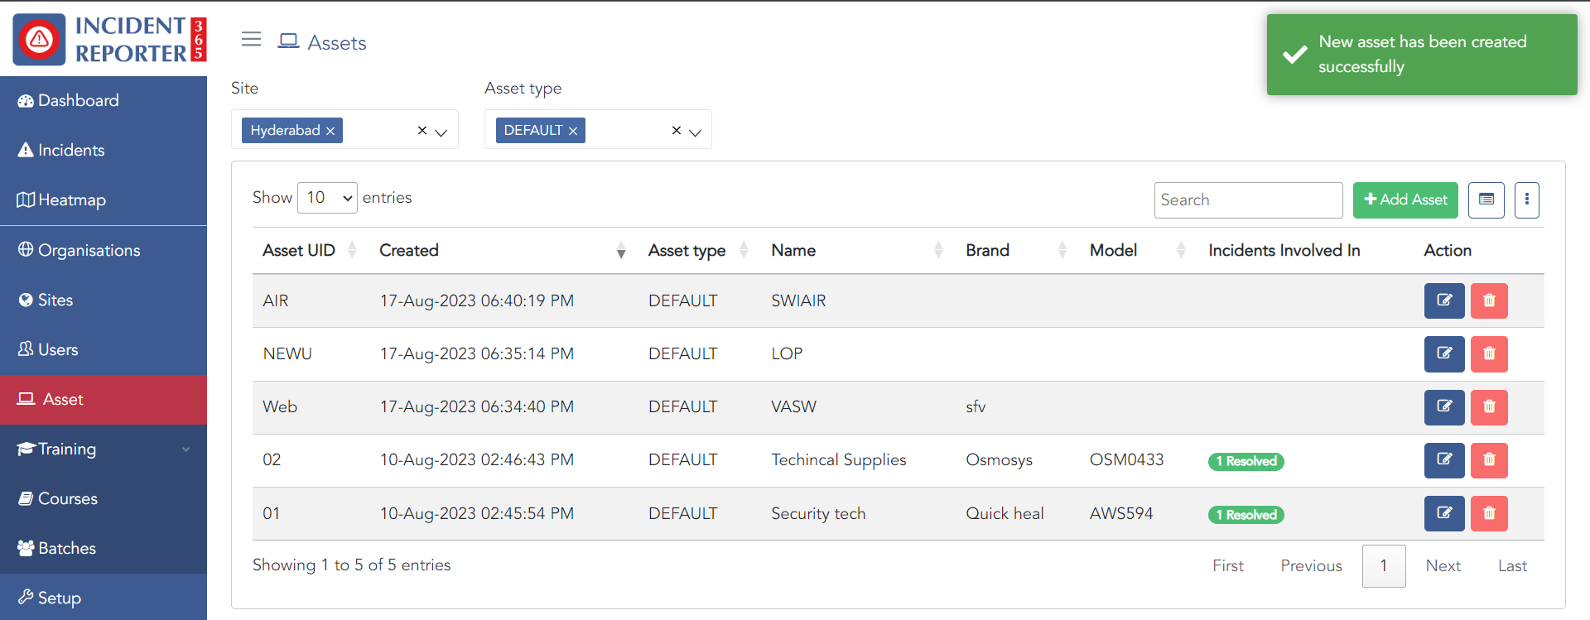
Task: Remove the Hyderabad site tag
Action: [330, 131]
